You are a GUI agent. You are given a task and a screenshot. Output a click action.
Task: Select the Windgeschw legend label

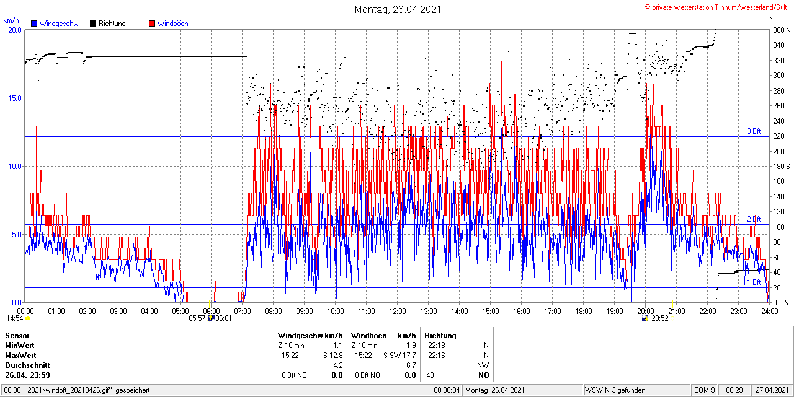(x=60, y=24)
